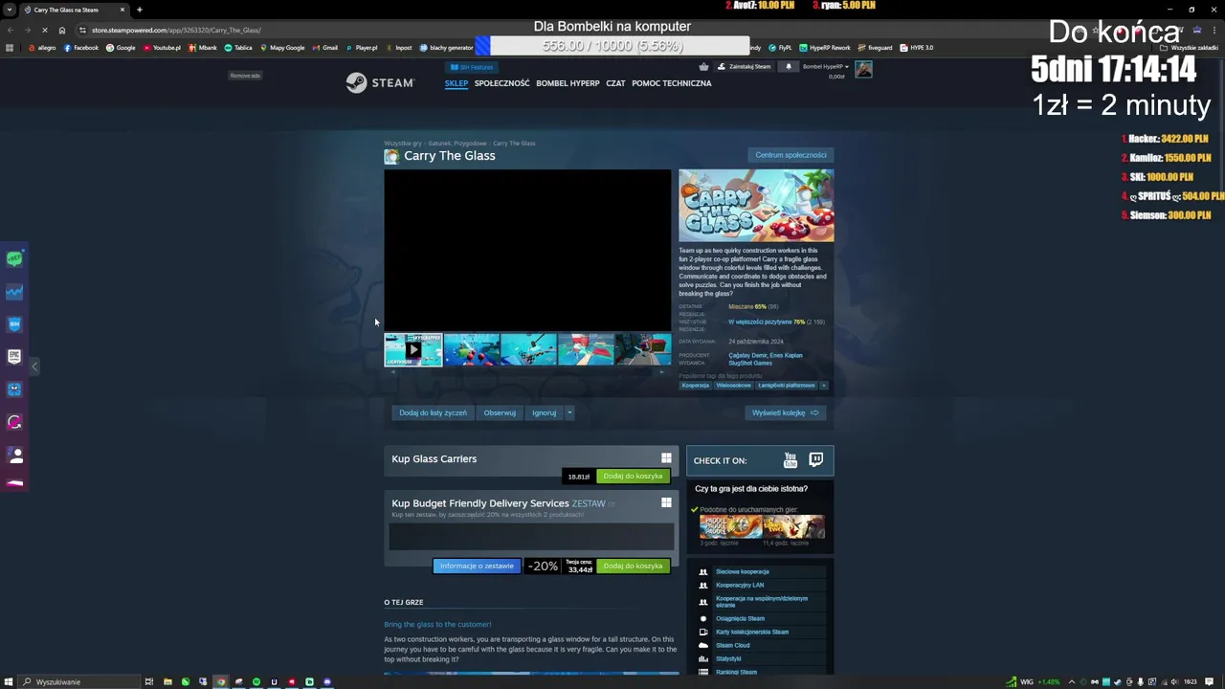The width and height of the screenshot is (1225, 689).
Task: Open the notifications bell icon
Action: coord(789,67)
